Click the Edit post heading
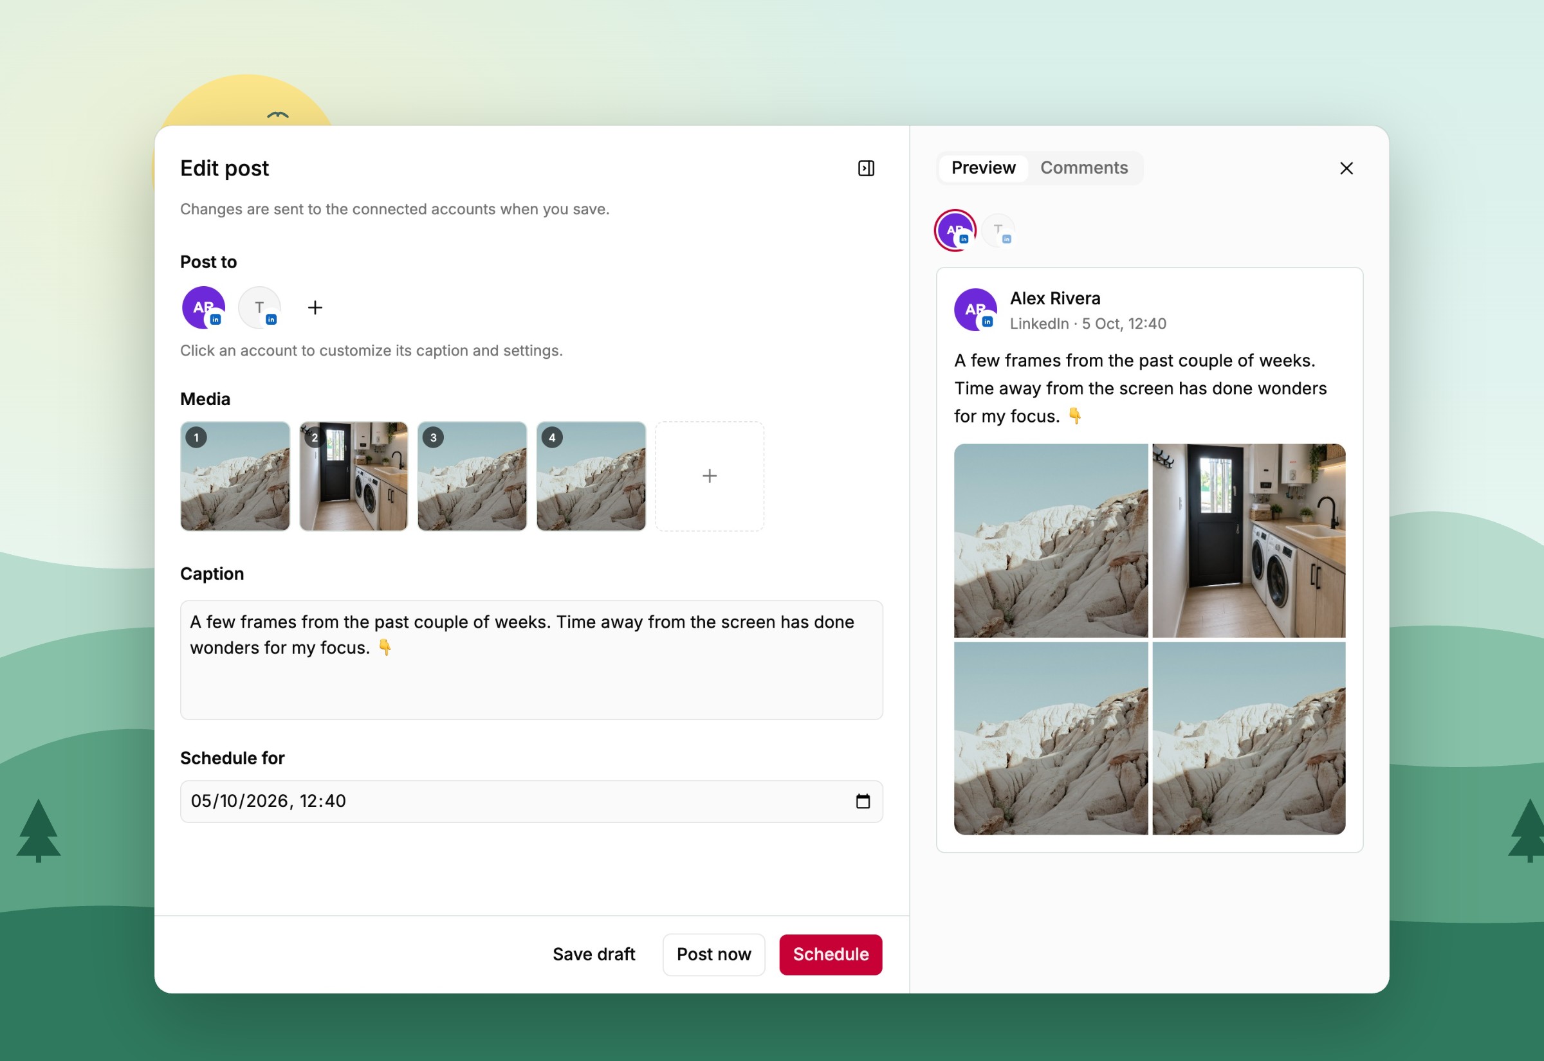Image resolution: width=1544 pixels, height=1061 pixels. point(224,168)
